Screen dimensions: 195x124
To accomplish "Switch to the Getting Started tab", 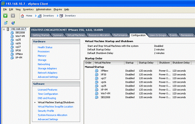I will click(x=41, y=35).
